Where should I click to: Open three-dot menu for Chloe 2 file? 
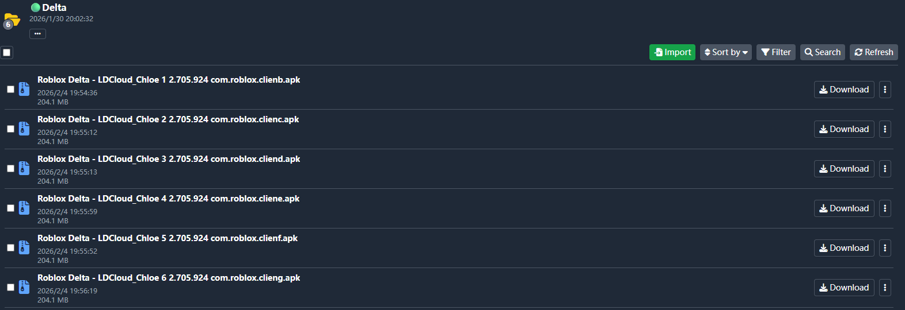click(885, 129)
